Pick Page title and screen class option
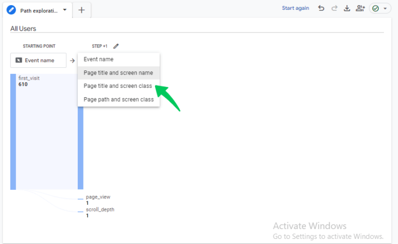The height and width of the screenshot is (244, 398). tap(118, 86)
